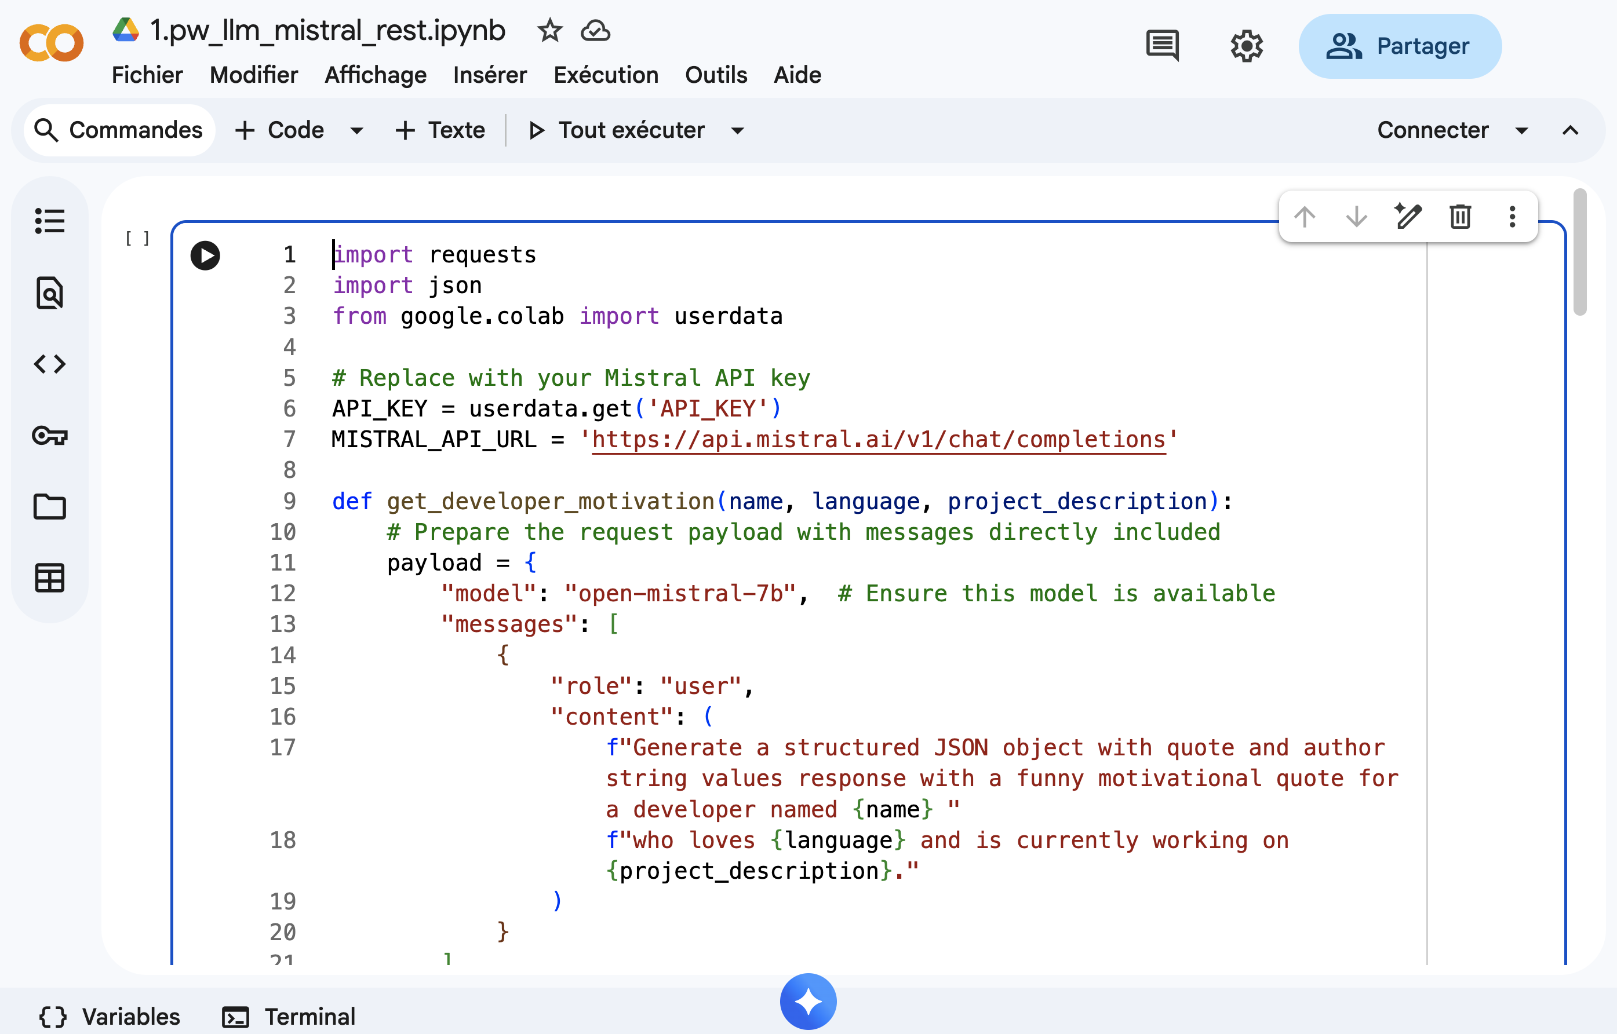The height and width of the screenshot is (1034, 1617).
Task: Delete the cell with trash icon
Action: coord(1460,217)
